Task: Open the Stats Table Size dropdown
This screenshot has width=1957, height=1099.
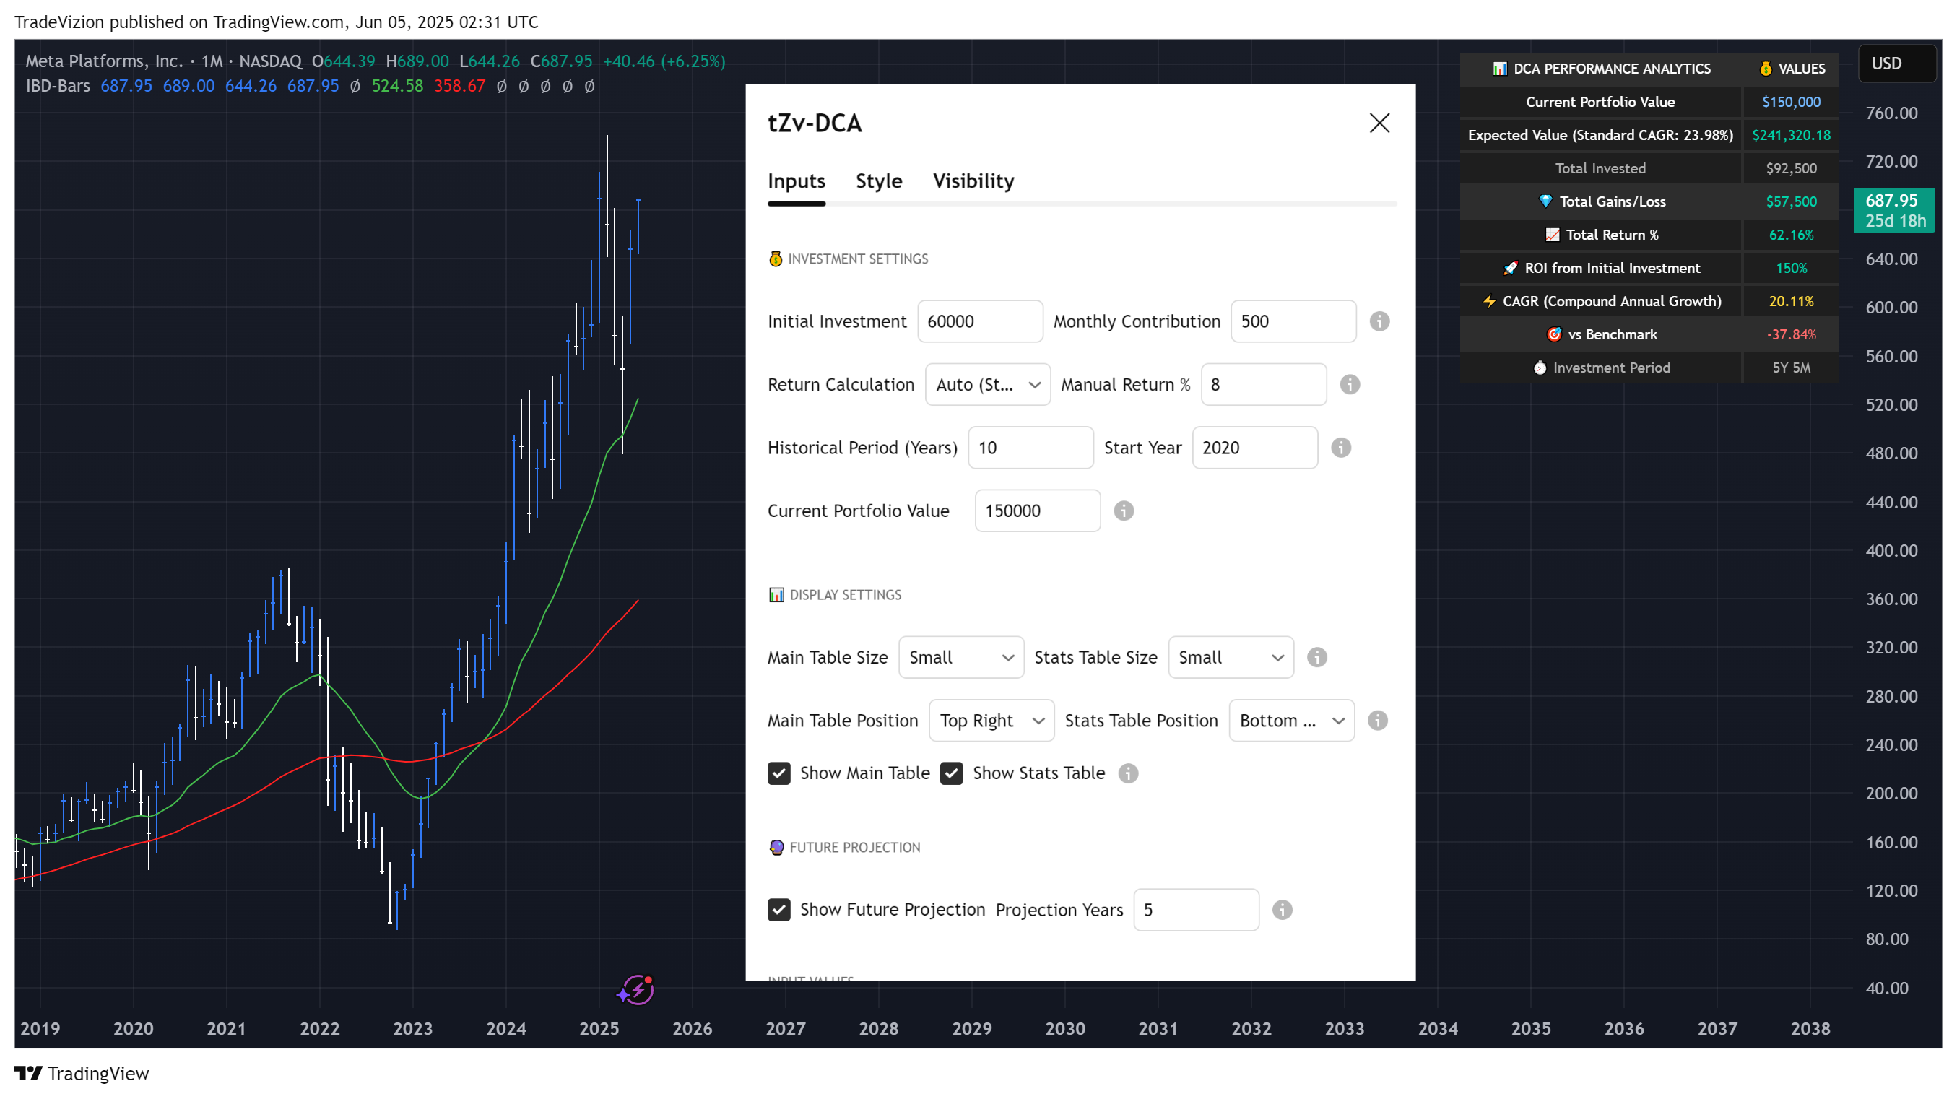Action: pyautogui.click(x=1230, y=657)
